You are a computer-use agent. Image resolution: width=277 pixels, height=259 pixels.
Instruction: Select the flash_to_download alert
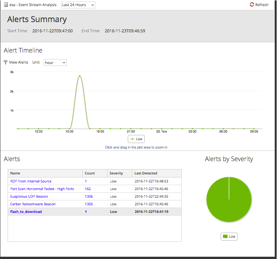26,212
